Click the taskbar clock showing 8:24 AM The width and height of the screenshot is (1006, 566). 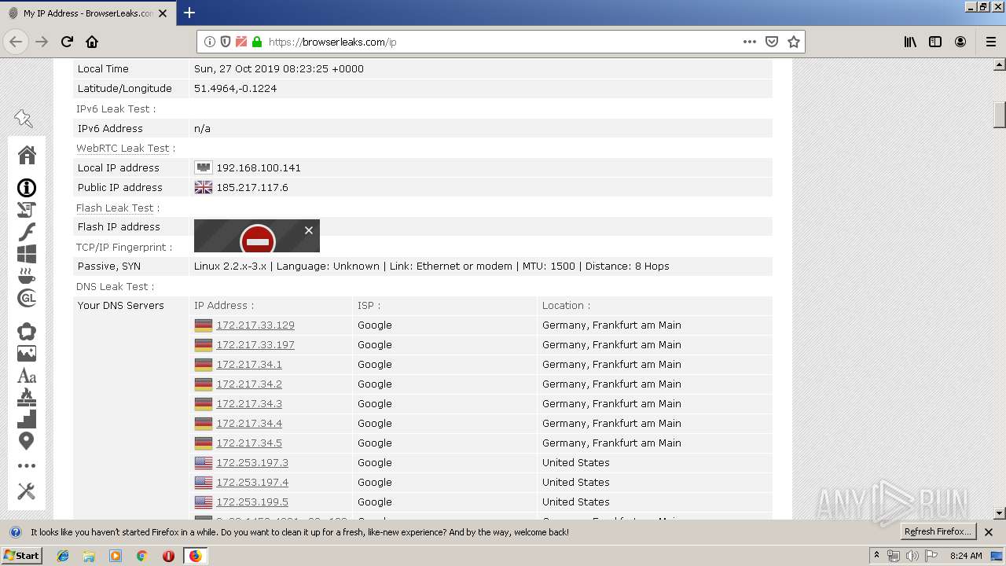click(x=966, y=556)
